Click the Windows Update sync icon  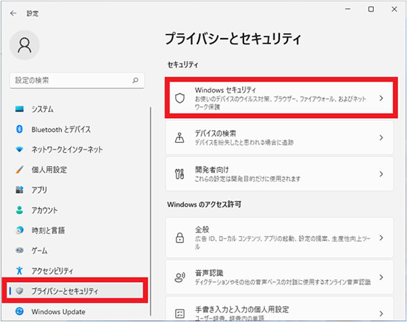coord(20,311)
